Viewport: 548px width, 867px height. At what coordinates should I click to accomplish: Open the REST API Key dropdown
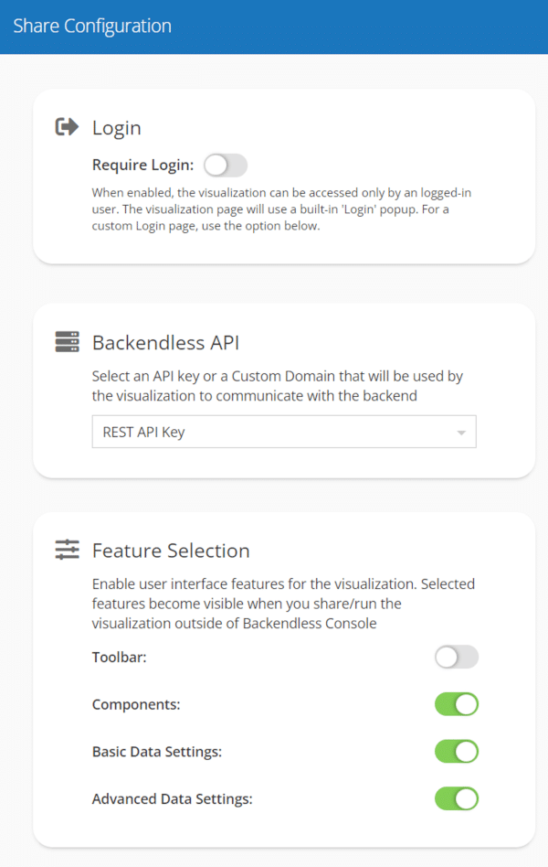click(284, 432)
